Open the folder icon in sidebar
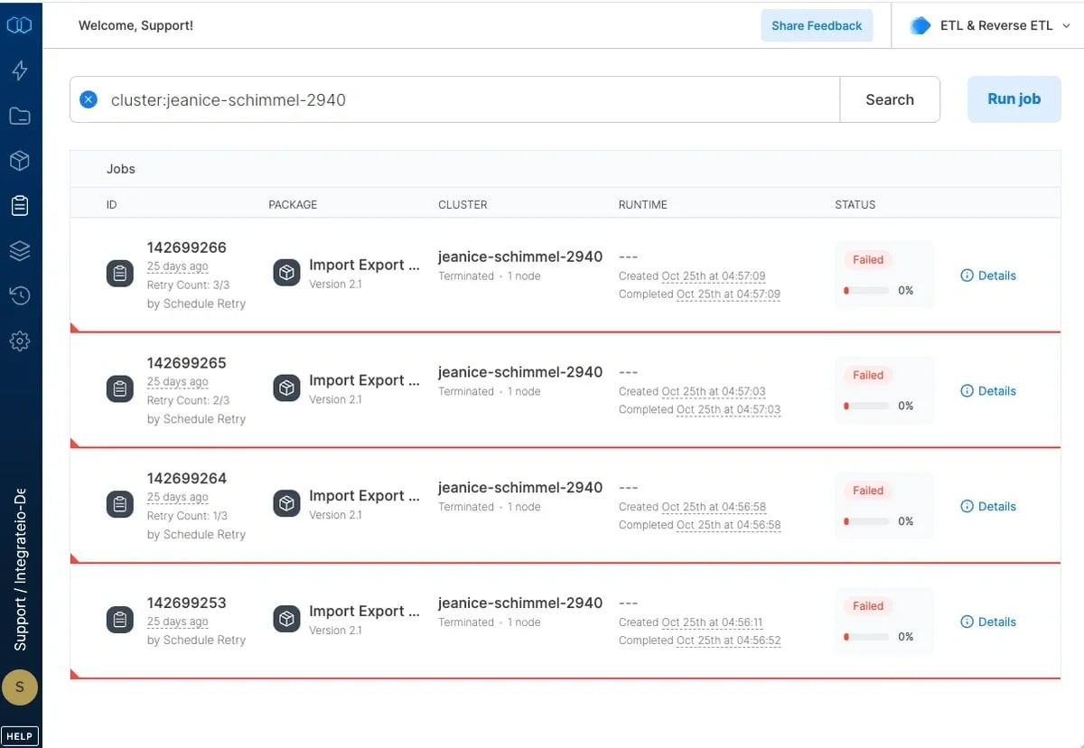Image resolution: width=1084 pixels, height=748 pixels. (x=20, y=116)
